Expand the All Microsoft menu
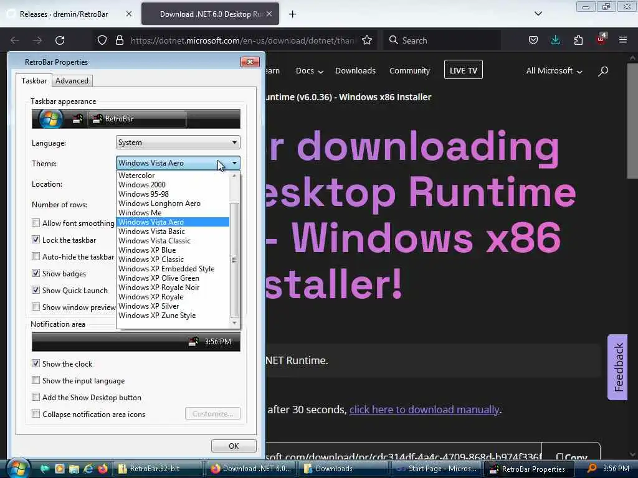Viewport: 638px width, 478px height. tap(554, 71)
